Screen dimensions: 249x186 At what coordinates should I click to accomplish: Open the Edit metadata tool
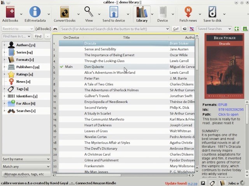(x=35, y=12)
